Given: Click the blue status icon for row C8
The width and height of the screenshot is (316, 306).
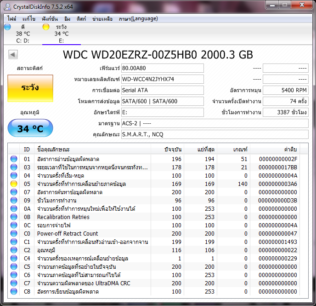Looking at the screenshot, I should 14,291.
